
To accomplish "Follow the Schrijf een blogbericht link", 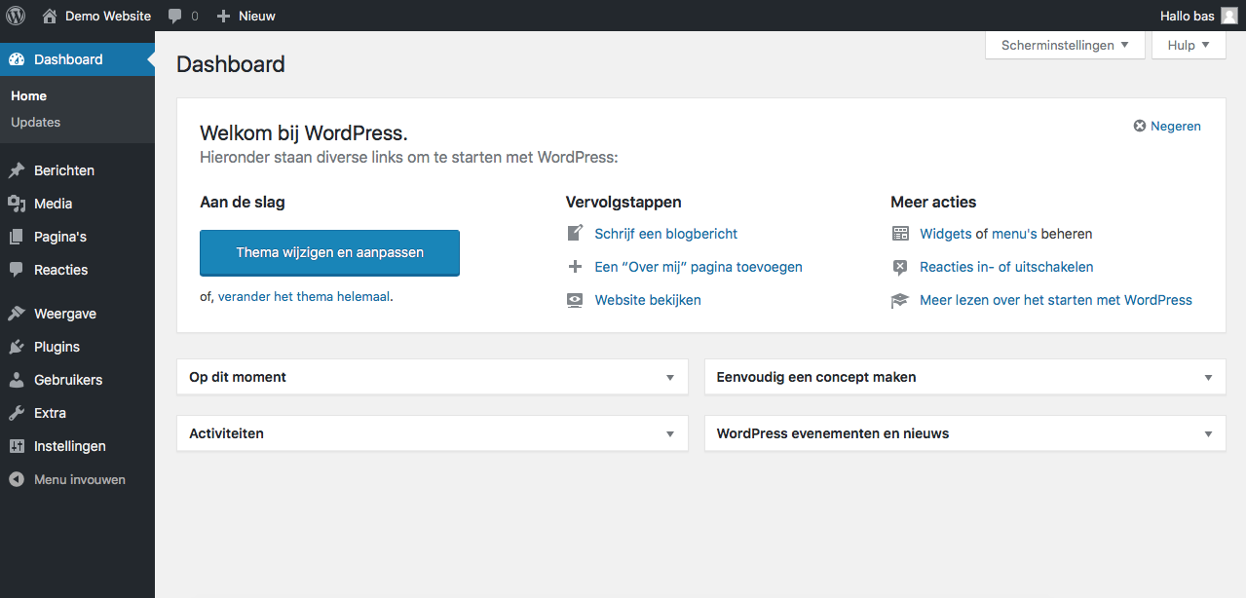I will (665, 234).
